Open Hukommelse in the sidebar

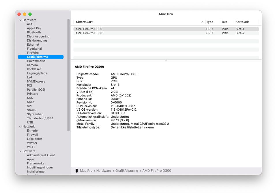(x=36, y=61)
